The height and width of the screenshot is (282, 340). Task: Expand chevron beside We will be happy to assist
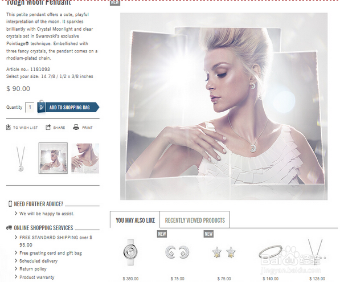pos(16,214)
